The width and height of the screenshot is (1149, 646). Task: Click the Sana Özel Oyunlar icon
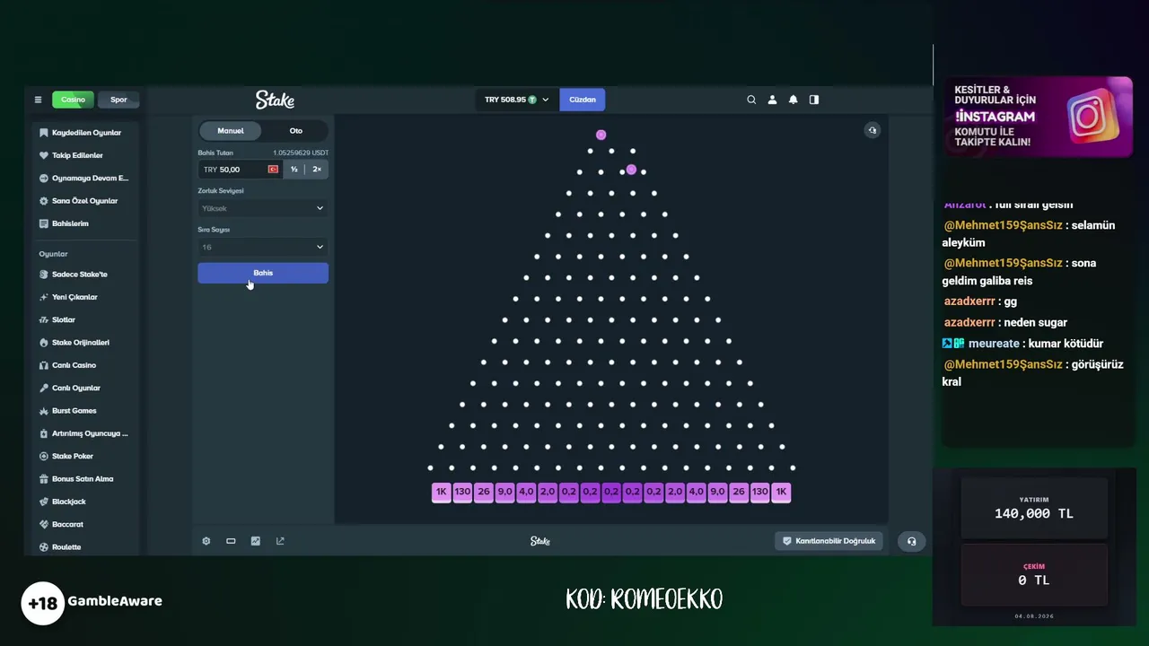[x=43, y=201]
